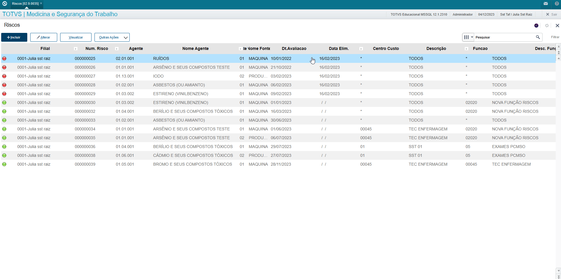The width and height of the screenshot is (561, 279).
Task: Click the column arrow after Num. Risco header
Action: (x=117, y=49)
